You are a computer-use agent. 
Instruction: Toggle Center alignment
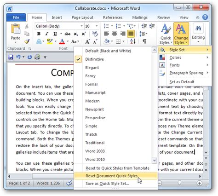coord(115,34)
